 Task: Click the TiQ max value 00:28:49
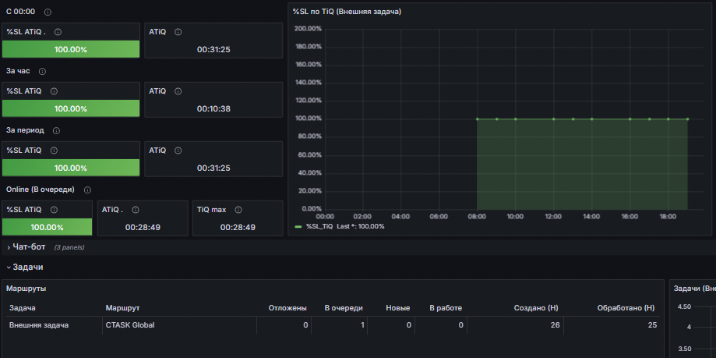[238, 227]
